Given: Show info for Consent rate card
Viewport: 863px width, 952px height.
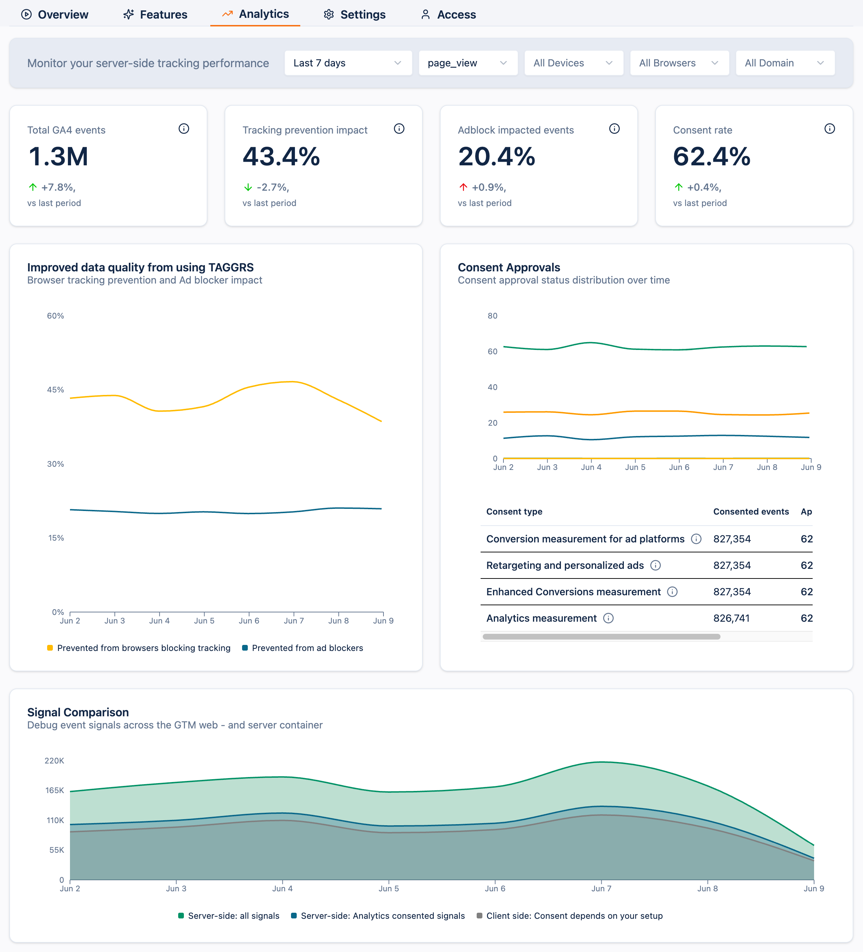Looking at the screenshot, I should pyautogui.click(x=829, y=129).
